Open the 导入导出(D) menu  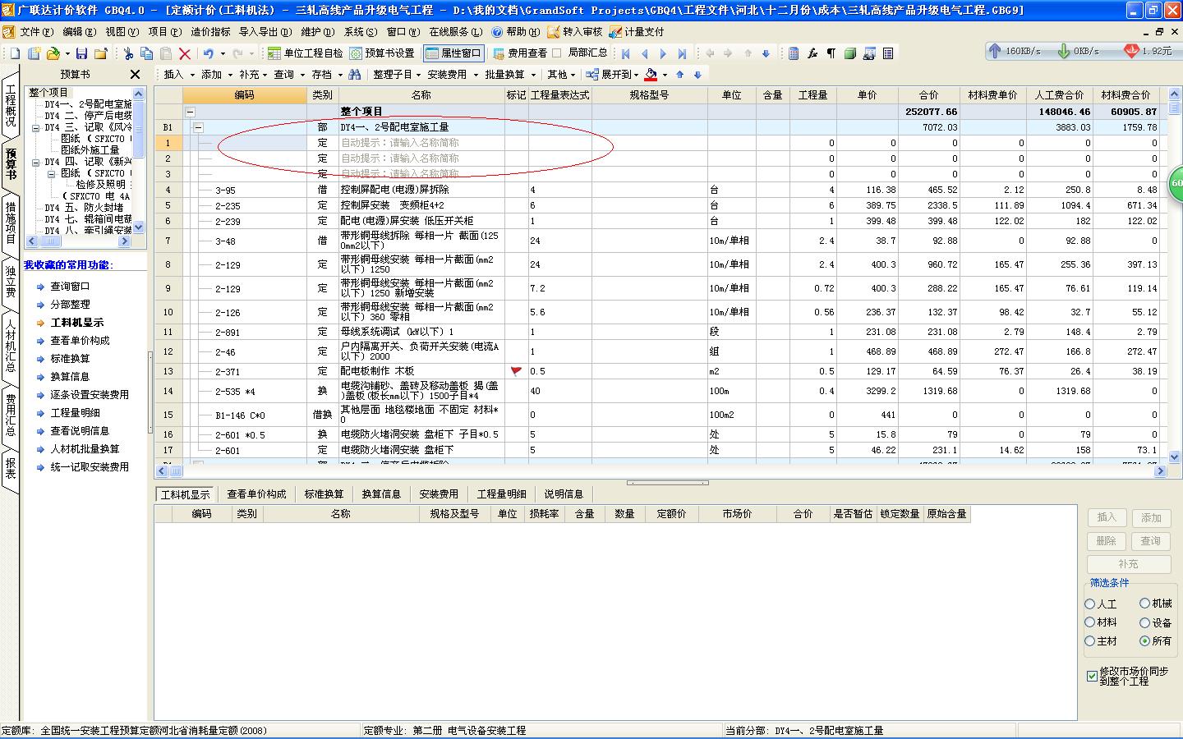pyautogui.click(x=265, y=31)
